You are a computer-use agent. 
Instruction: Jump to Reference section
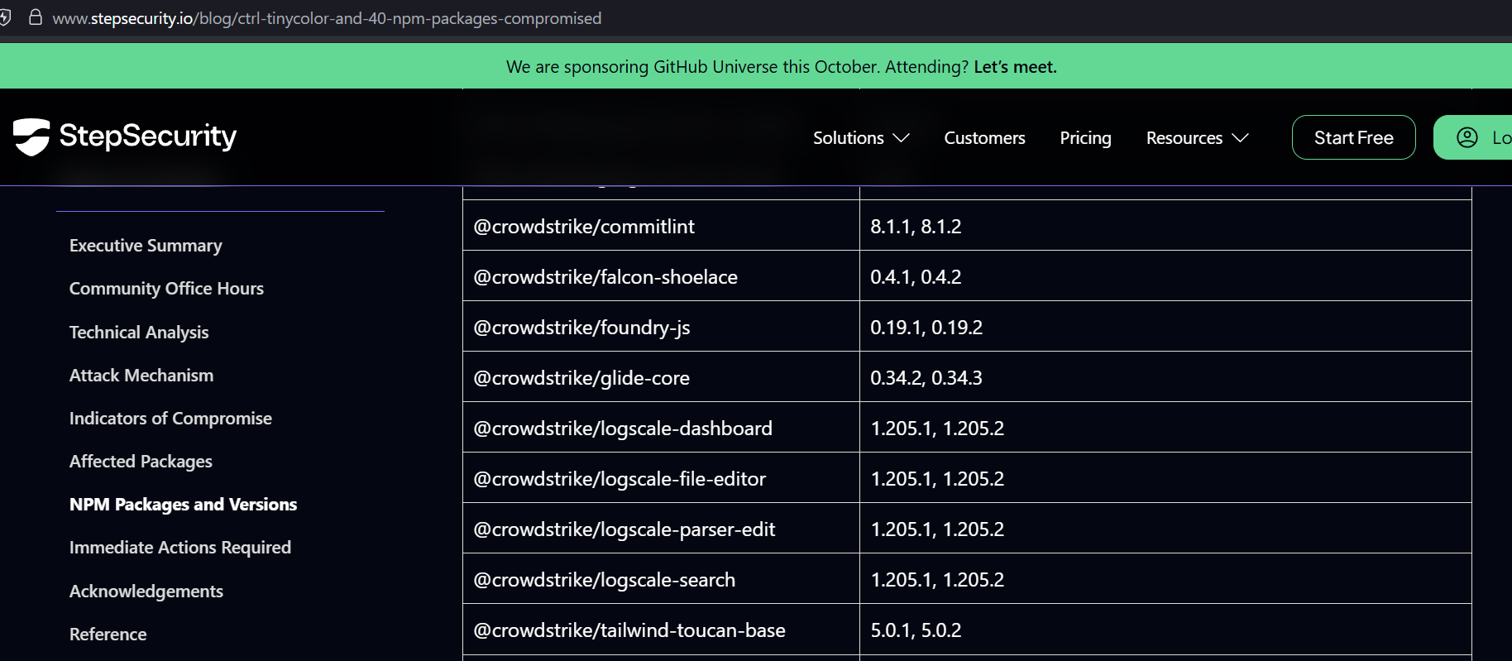click(108, 635)
